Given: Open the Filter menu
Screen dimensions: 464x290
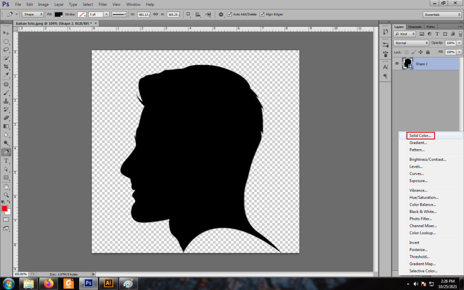Looking at the screenshot, I should pos(102,4).
